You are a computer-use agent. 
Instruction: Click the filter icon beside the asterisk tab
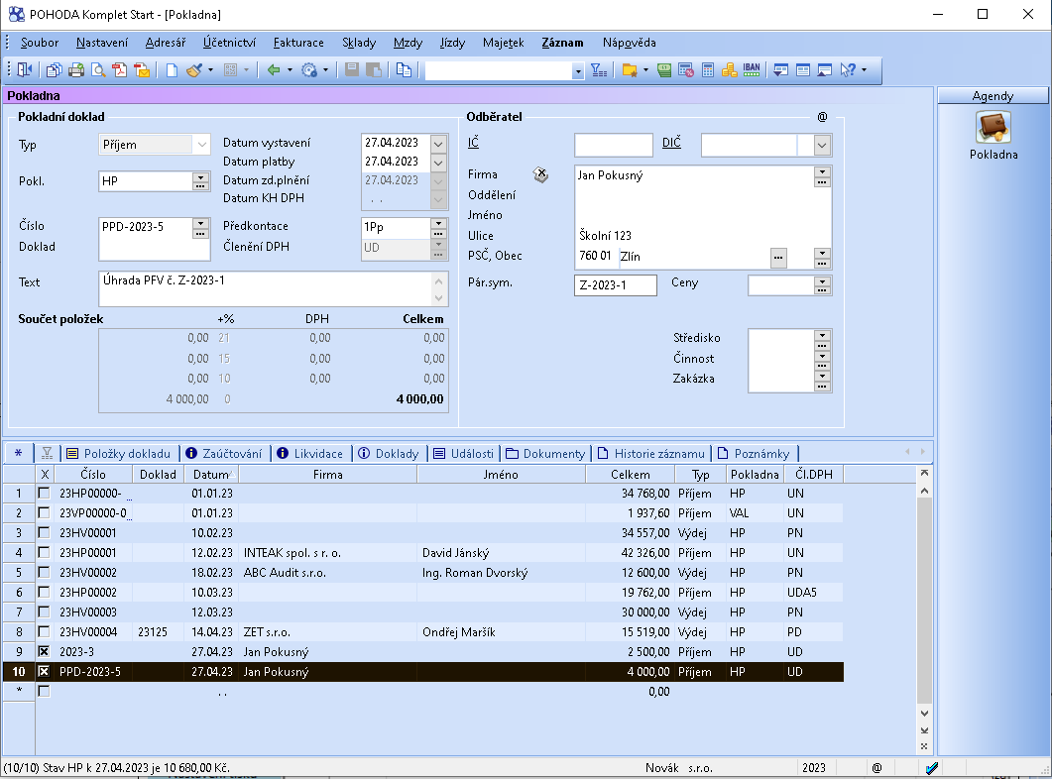47,453
